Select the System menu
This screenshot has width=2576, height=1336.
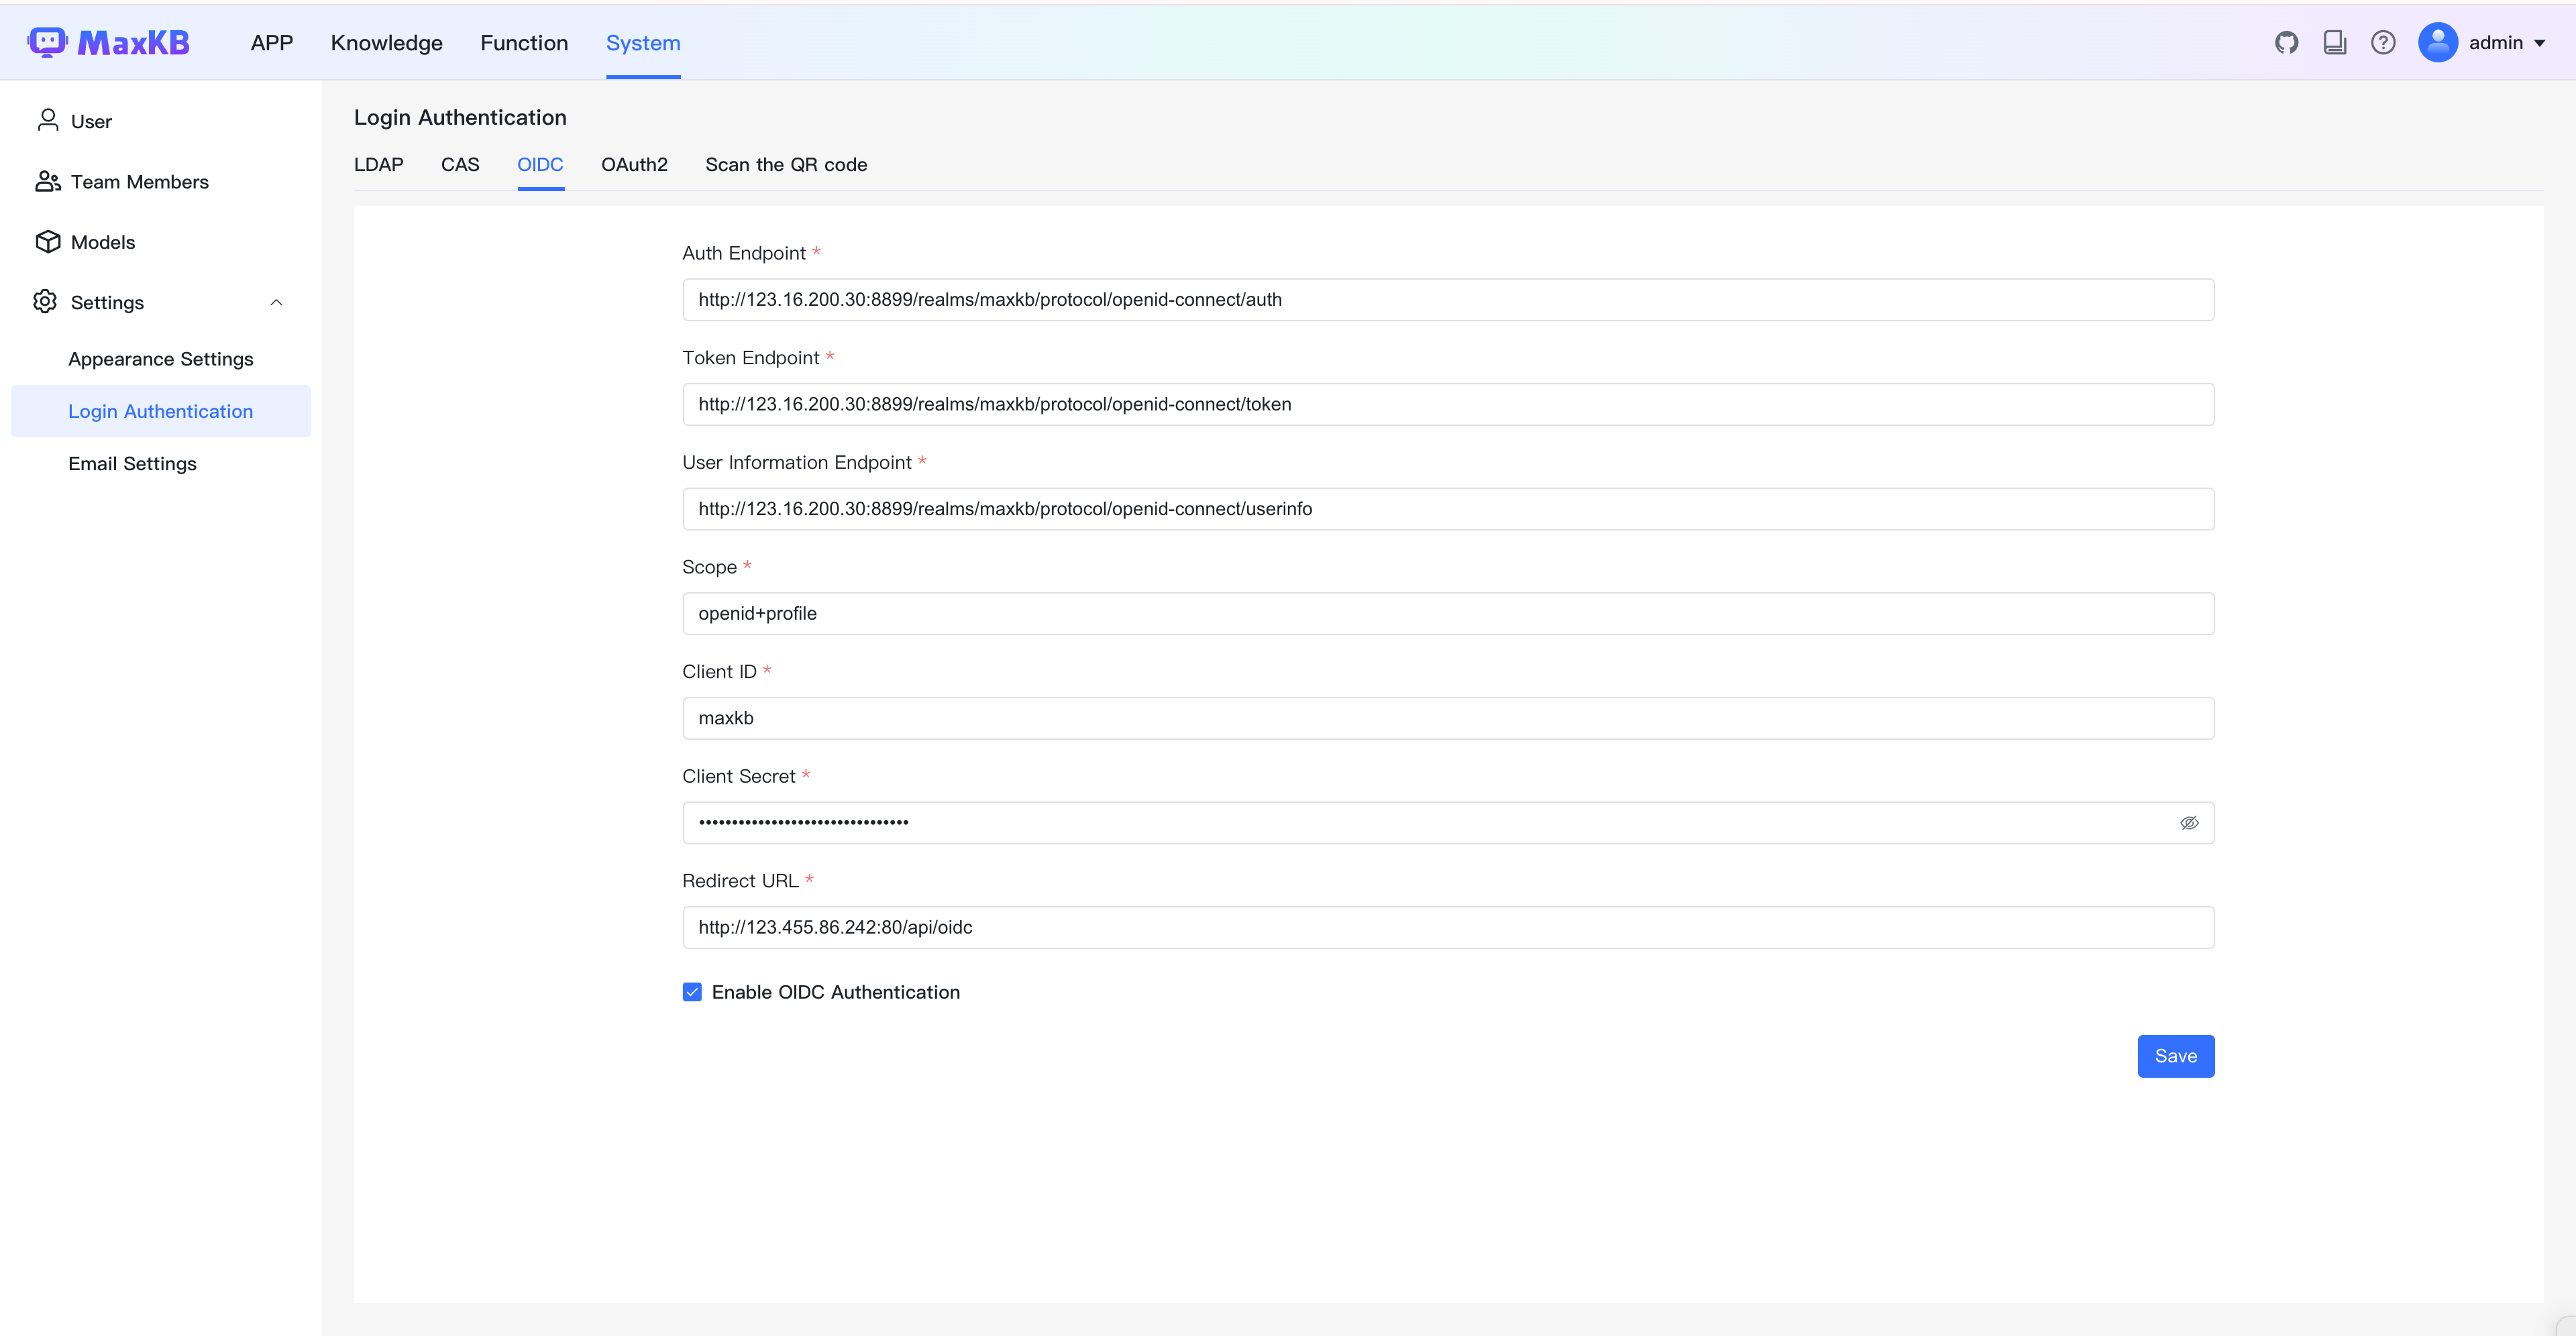point(643,43)
